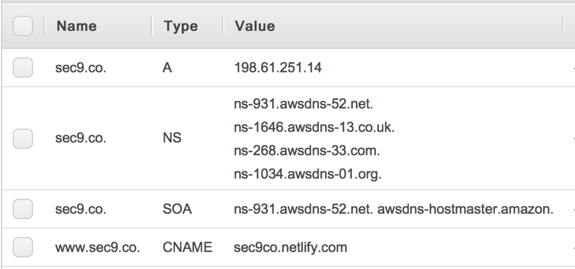
Task: Click the sec9.co. name in the A record row
Action: [81, 67]
